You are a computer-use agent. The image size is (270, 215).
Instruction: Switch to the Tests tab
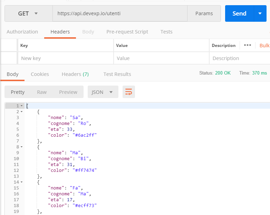[166, 32]
